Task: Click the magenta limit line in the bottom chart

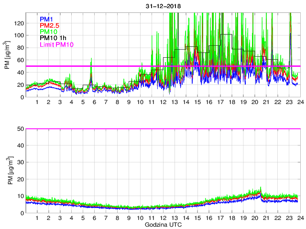Action: click(x=163, y=129)
